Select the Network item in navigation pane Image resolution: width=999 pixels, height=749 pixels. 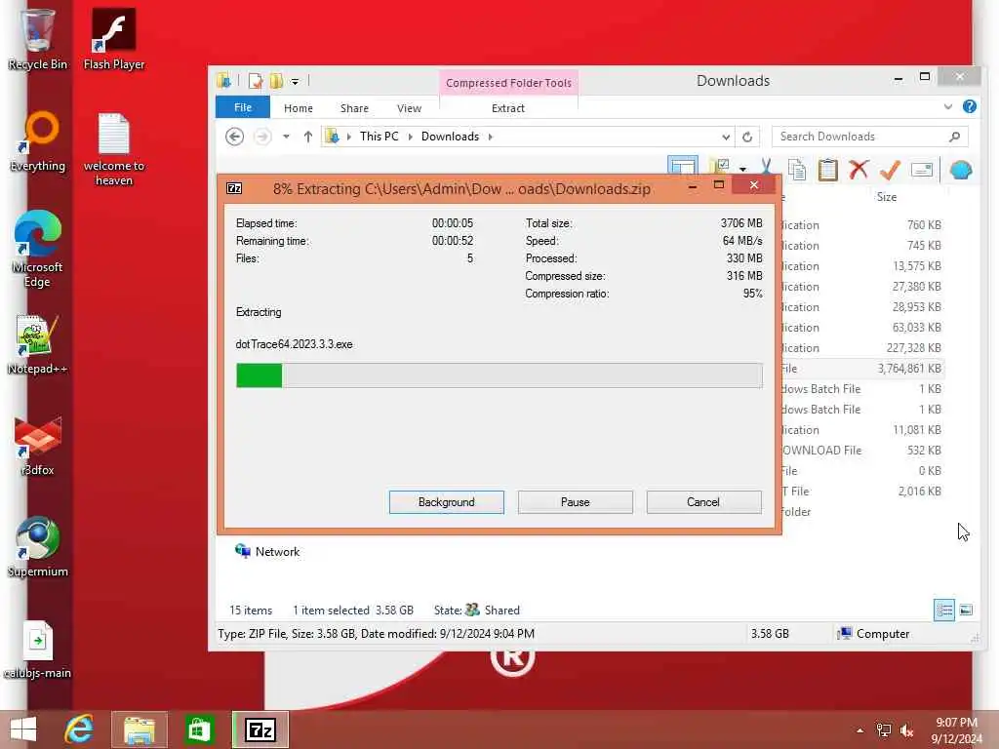(267, 552)
